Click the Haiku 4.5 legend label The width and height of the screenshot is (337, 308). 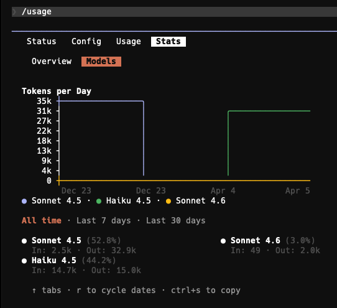click(128, 201)
